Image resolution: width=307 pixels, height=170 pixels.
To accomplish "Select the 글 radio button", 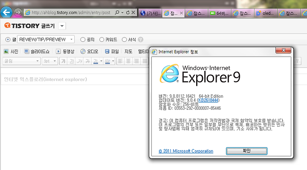I will 8,40.
